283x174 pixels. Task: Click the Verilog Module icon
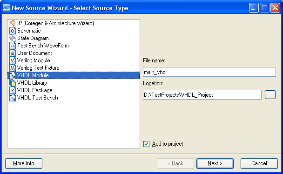pyautogui.click(x=13, y=60)
